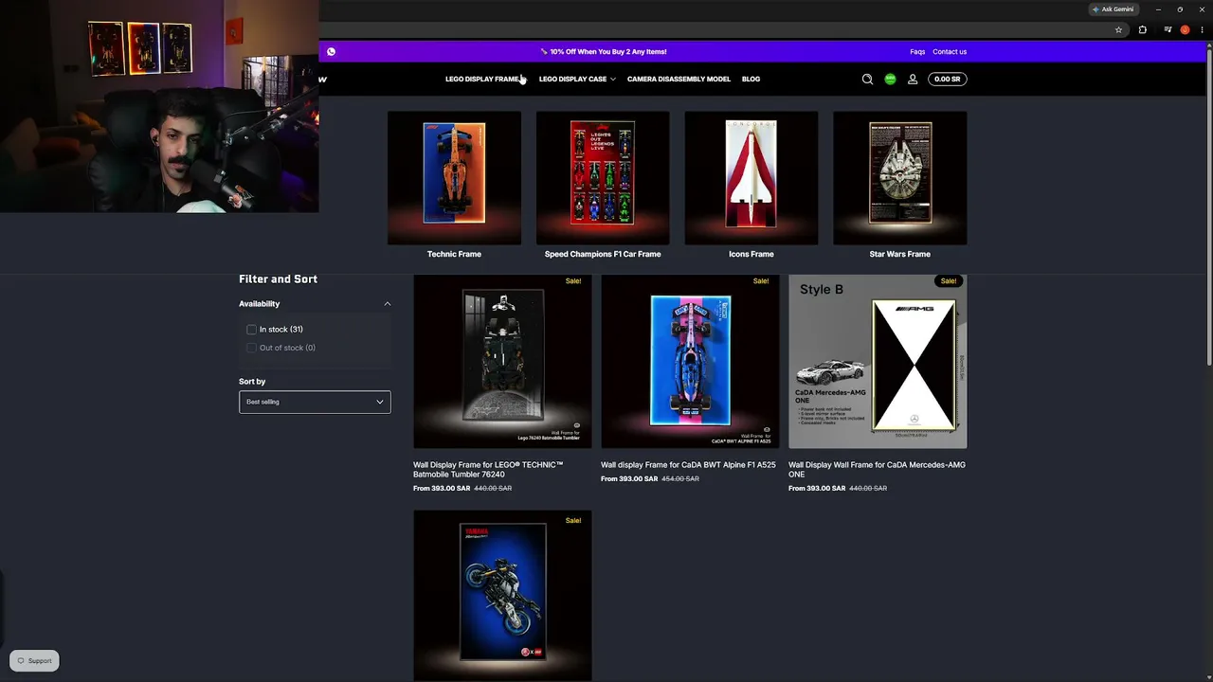Open the browser Extensions puzzle icon

pos(1142,29)
